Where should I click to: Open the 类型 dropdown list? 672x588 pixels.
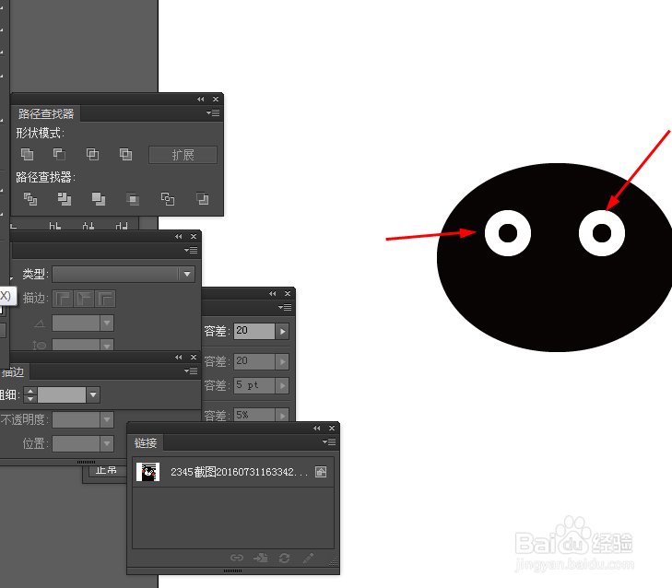[x=187, y=274]
